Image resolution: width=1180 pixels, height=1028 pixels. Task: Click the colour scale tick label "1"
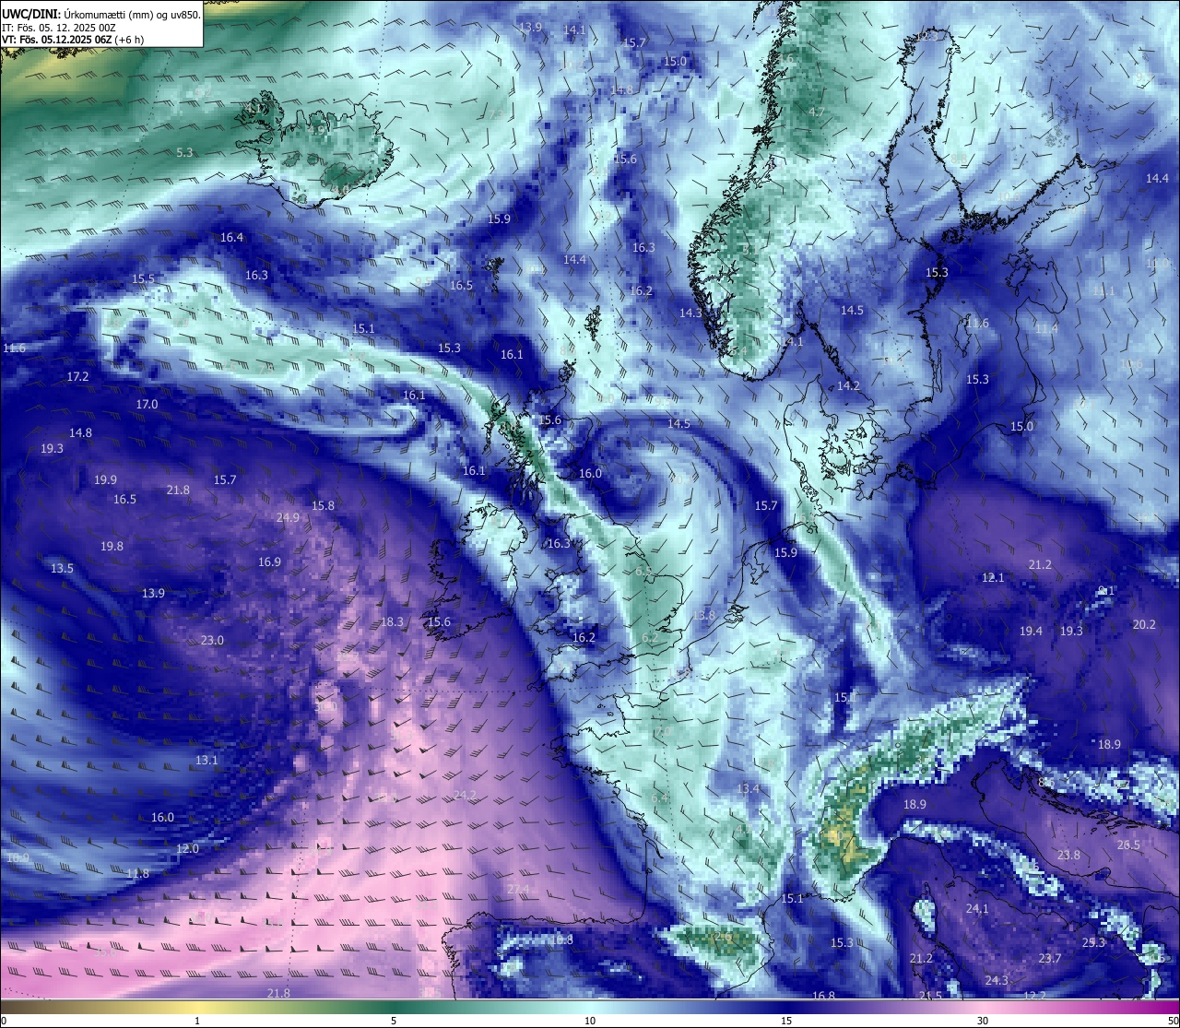tap(197, 1021)
